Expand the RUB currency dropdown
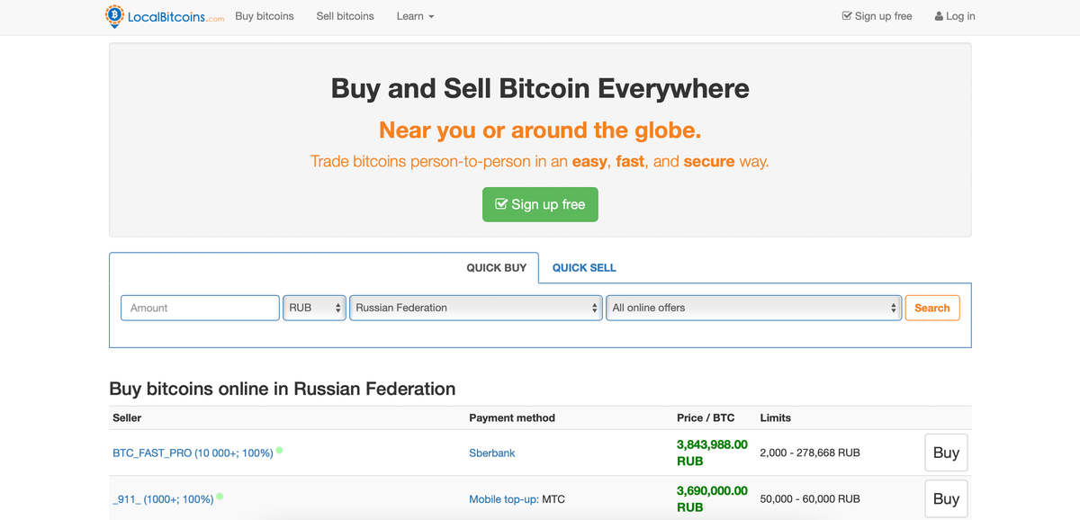This screenshot has height=520, width=1080. point(314,308)
